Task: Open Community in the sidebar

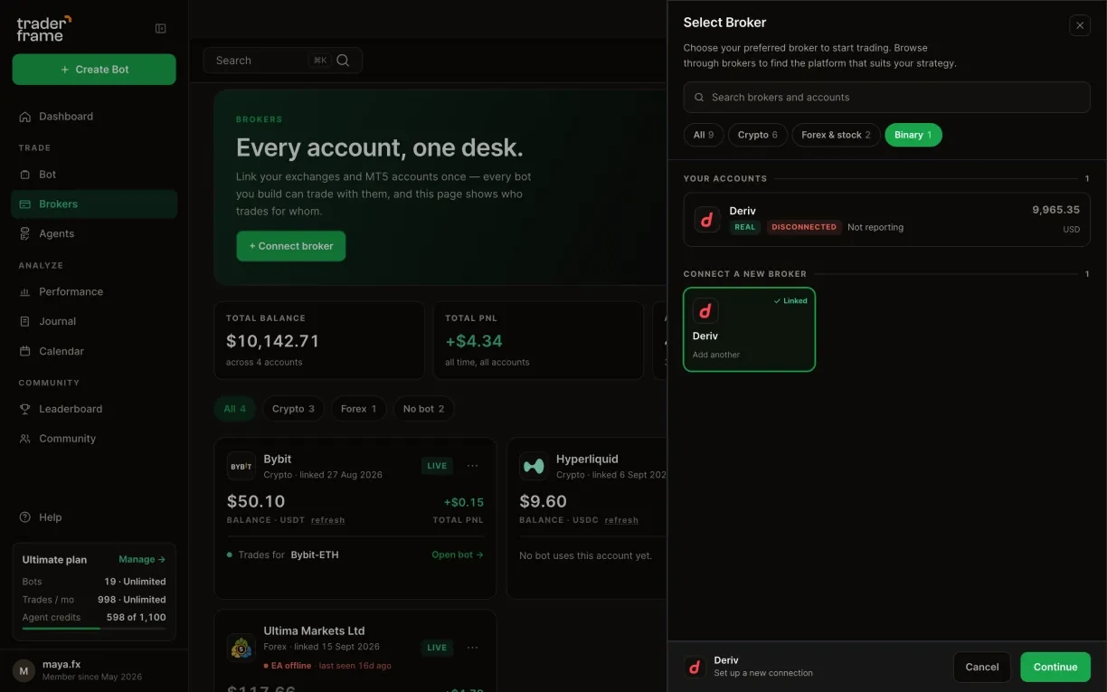Action: [94, 439]
